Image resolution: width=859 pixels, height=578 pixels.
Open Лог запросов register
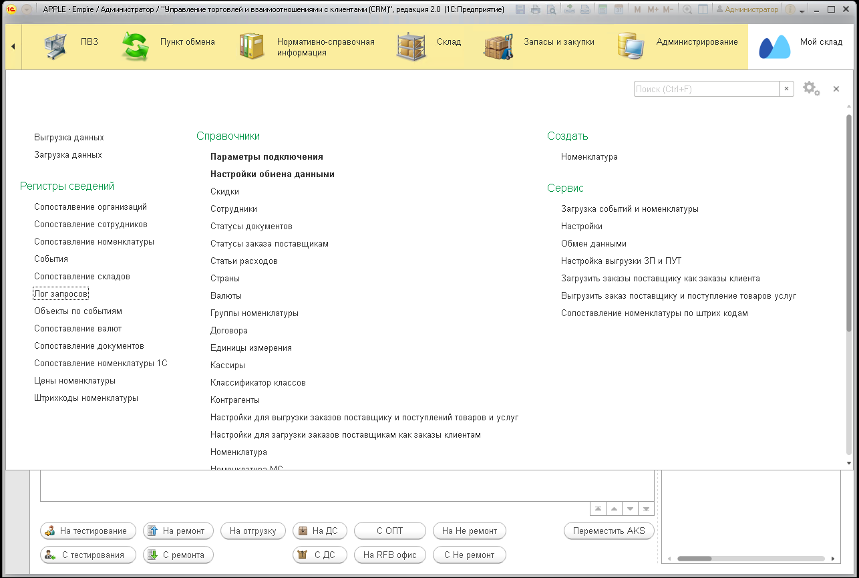tap(61, 293)
